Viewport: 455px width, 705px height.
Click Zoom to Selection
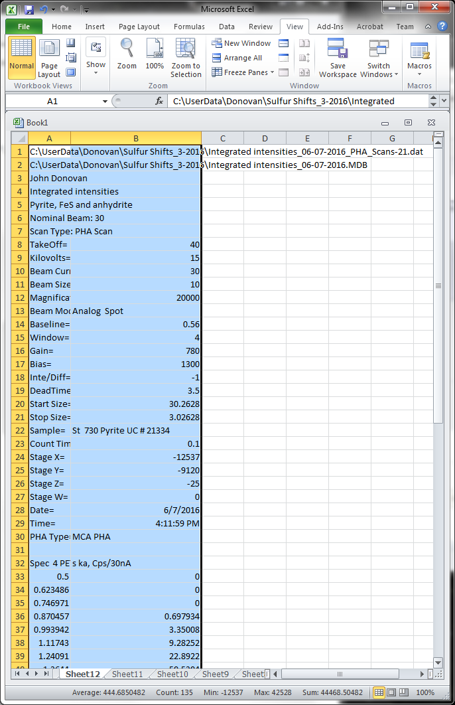[x=186, y=58]
